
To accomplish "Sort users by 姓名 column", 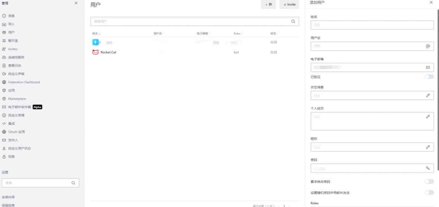I will (x=96, y=34).
